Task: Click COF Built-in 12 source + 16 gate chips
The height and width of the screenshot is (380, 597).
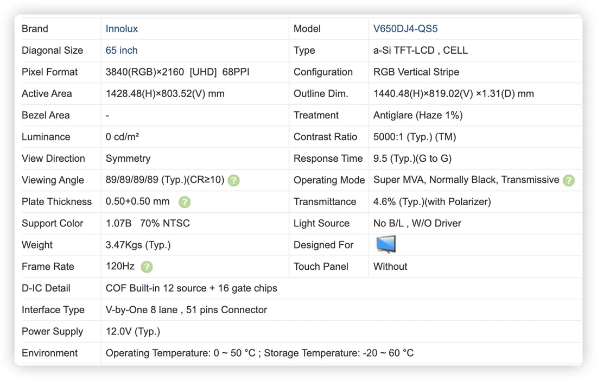Action: [x=191, y=288]
